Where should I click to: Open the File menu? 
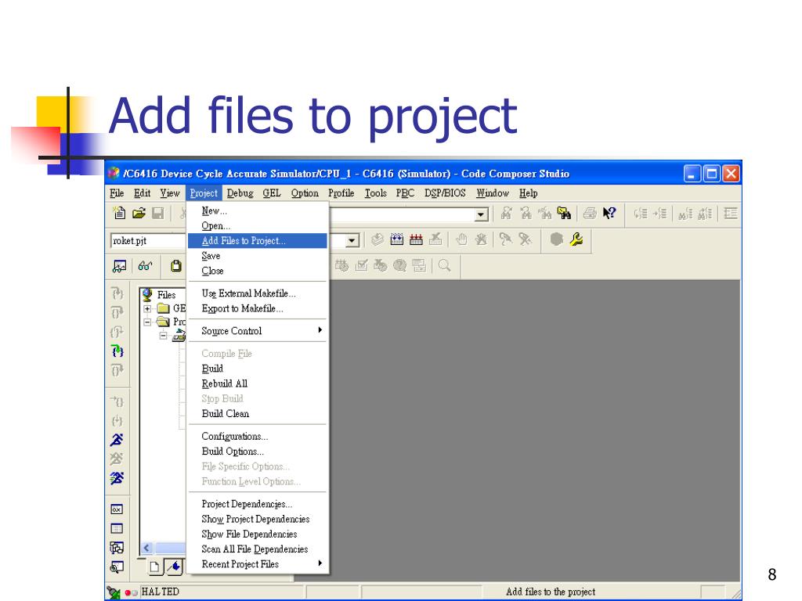click(x=117, y=193)
